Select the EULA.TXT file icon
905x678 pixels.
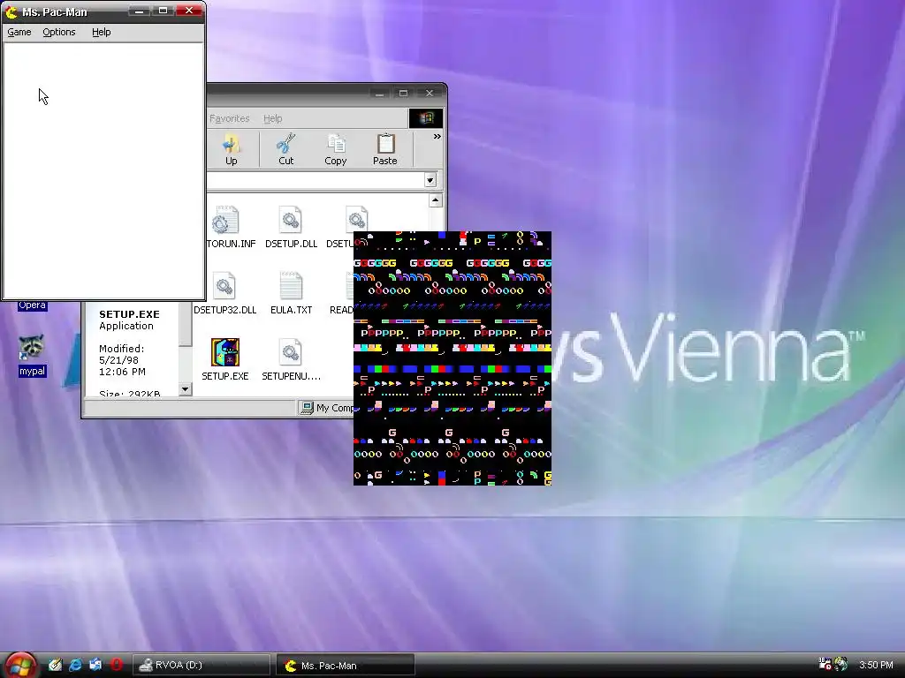pos(291,287)
